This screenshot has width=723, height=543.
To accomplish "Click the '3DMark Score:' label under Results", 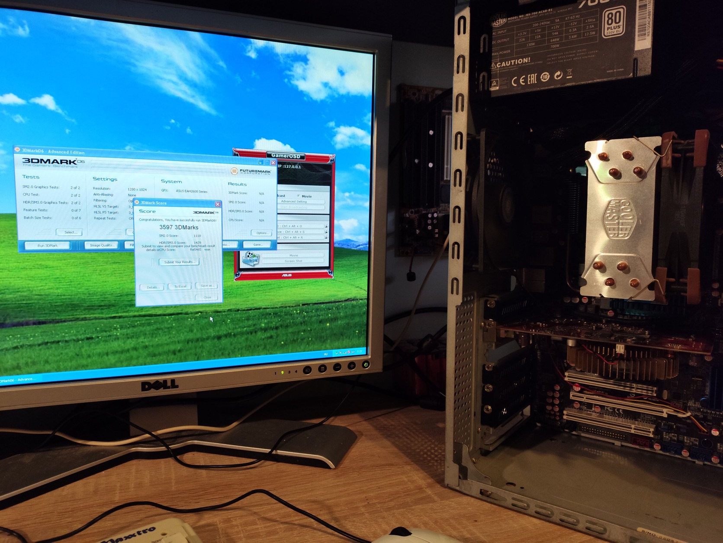I will point(238,193).
